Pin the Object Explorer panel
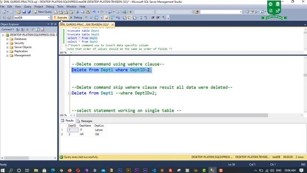 coord(52,24)
